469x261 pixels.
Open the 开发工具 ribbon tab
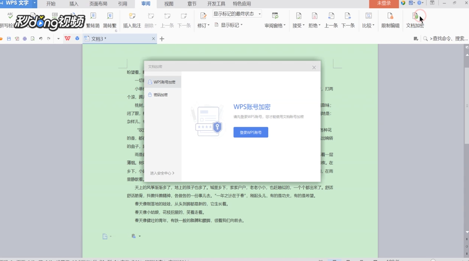point(216,4)
